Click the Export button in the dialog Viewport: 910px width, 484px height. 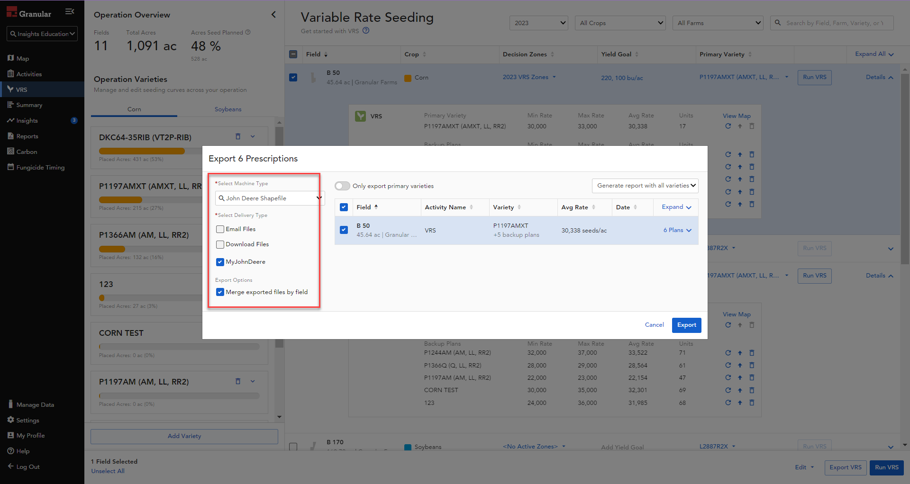[x=686, y=325]
